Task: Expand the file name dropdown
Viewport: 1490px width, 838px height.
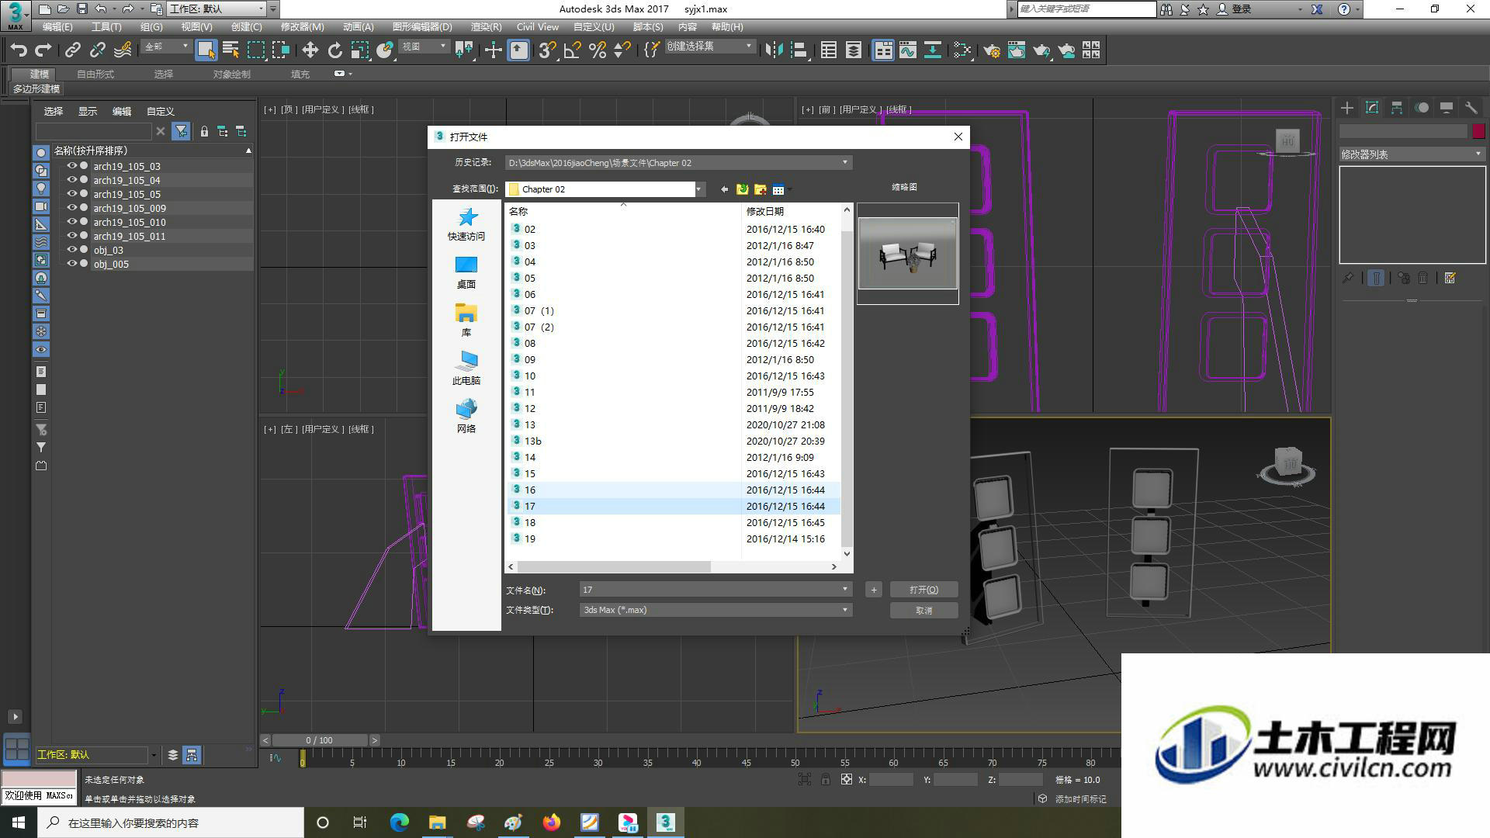Action: click(845, 590)
